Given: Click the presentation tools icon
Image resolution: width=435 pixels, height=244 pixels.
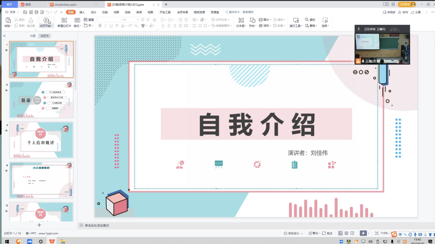Looking at the screenshot, I should click(295, 20).
